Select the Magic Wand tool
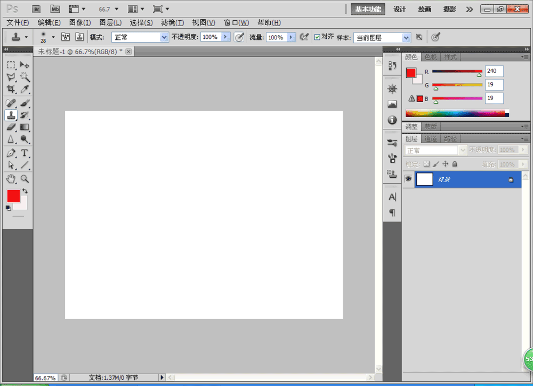533x386 pixels. (25, 77)
